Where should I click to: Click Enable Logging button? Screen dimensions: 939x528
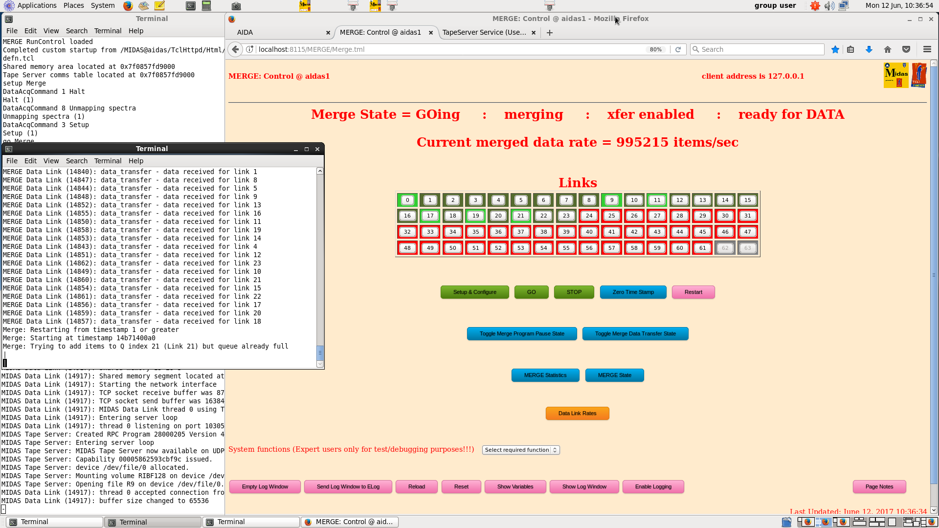(653, 486)
